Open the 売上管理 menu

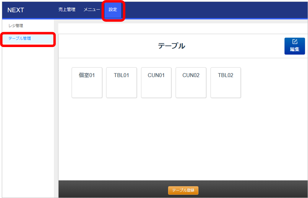coord(67,10)
